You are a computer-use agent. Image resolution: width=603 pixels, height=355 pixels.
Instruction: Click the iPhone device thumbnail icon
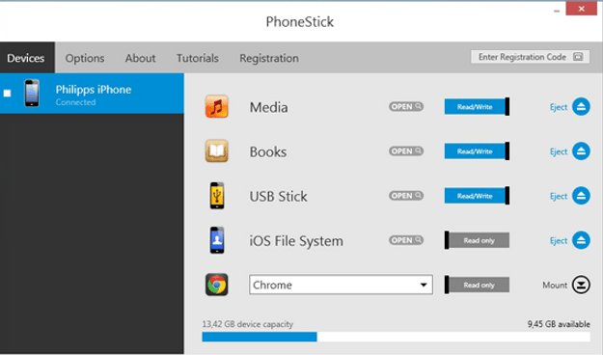32,93
